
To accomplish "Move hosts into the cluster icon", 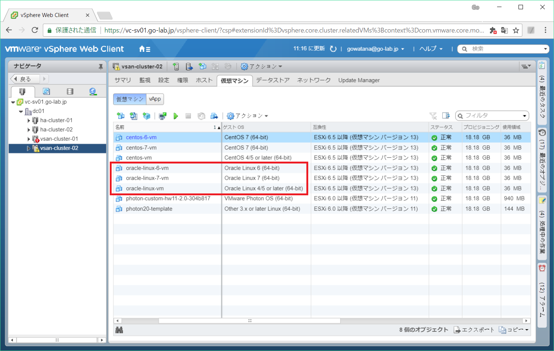I will 189,67.
